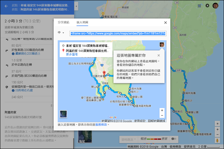This screenshot has height=149, width=224.
Task: Click the 繼續開在200縣道上 info link
Action: (x=28, y=53)
